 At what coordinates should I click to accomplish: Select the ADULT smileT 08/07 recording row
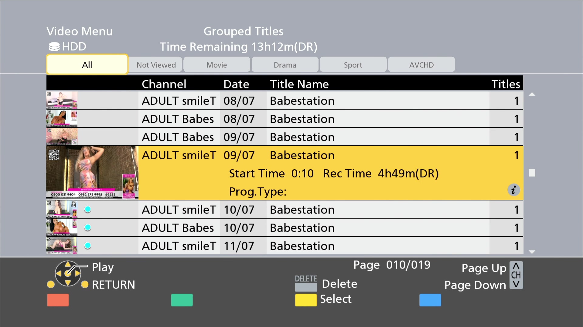pos(285,101)
